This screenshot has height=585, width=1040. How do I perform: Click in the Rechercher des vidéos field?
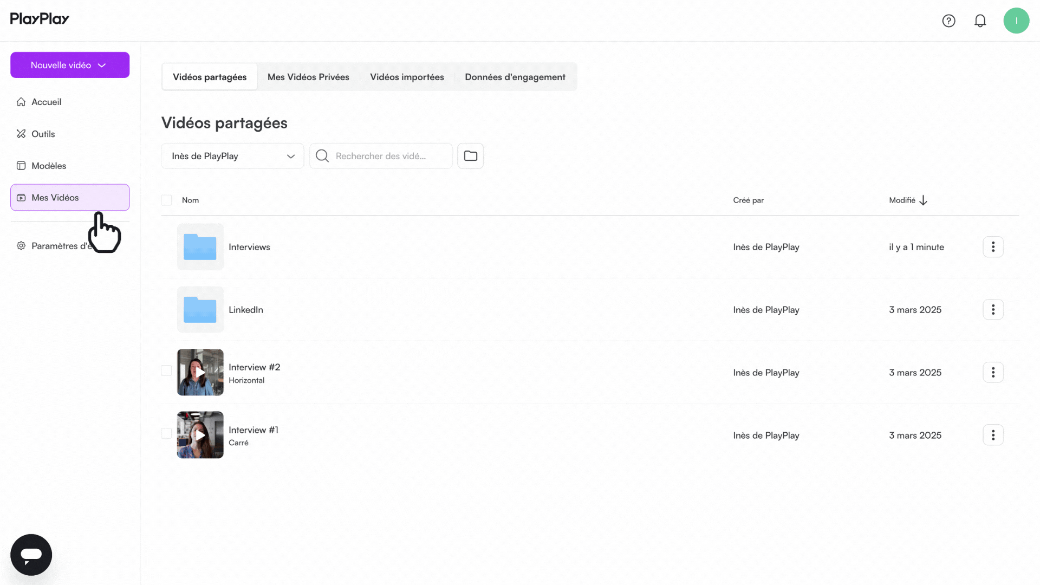click(381, 156)
